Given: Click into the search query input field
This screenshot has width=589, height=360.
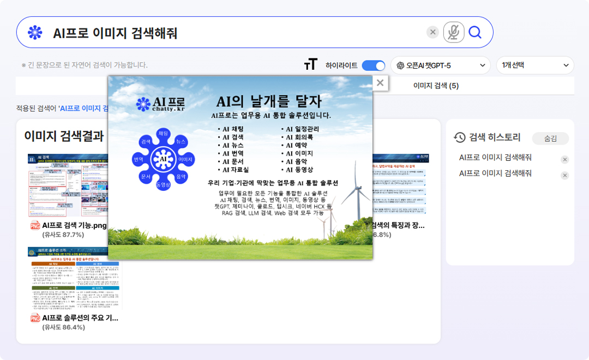Looking at the screenshot, I should point(235,33).
